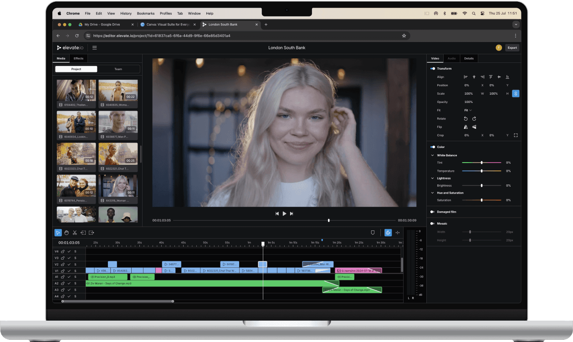Collapse the Hue and Saturation group
Screen dimensions: 573x342
[x=433, y=193]
